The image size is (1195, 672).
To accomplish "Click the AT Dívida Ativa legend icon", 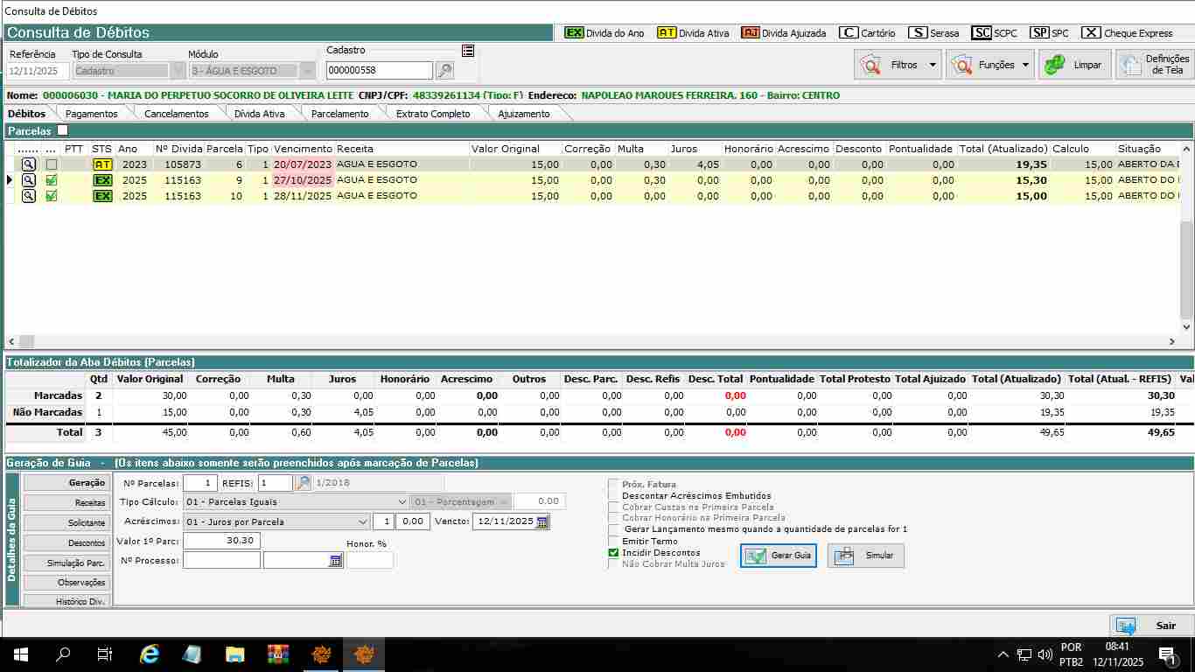I will tap(667, 33).
